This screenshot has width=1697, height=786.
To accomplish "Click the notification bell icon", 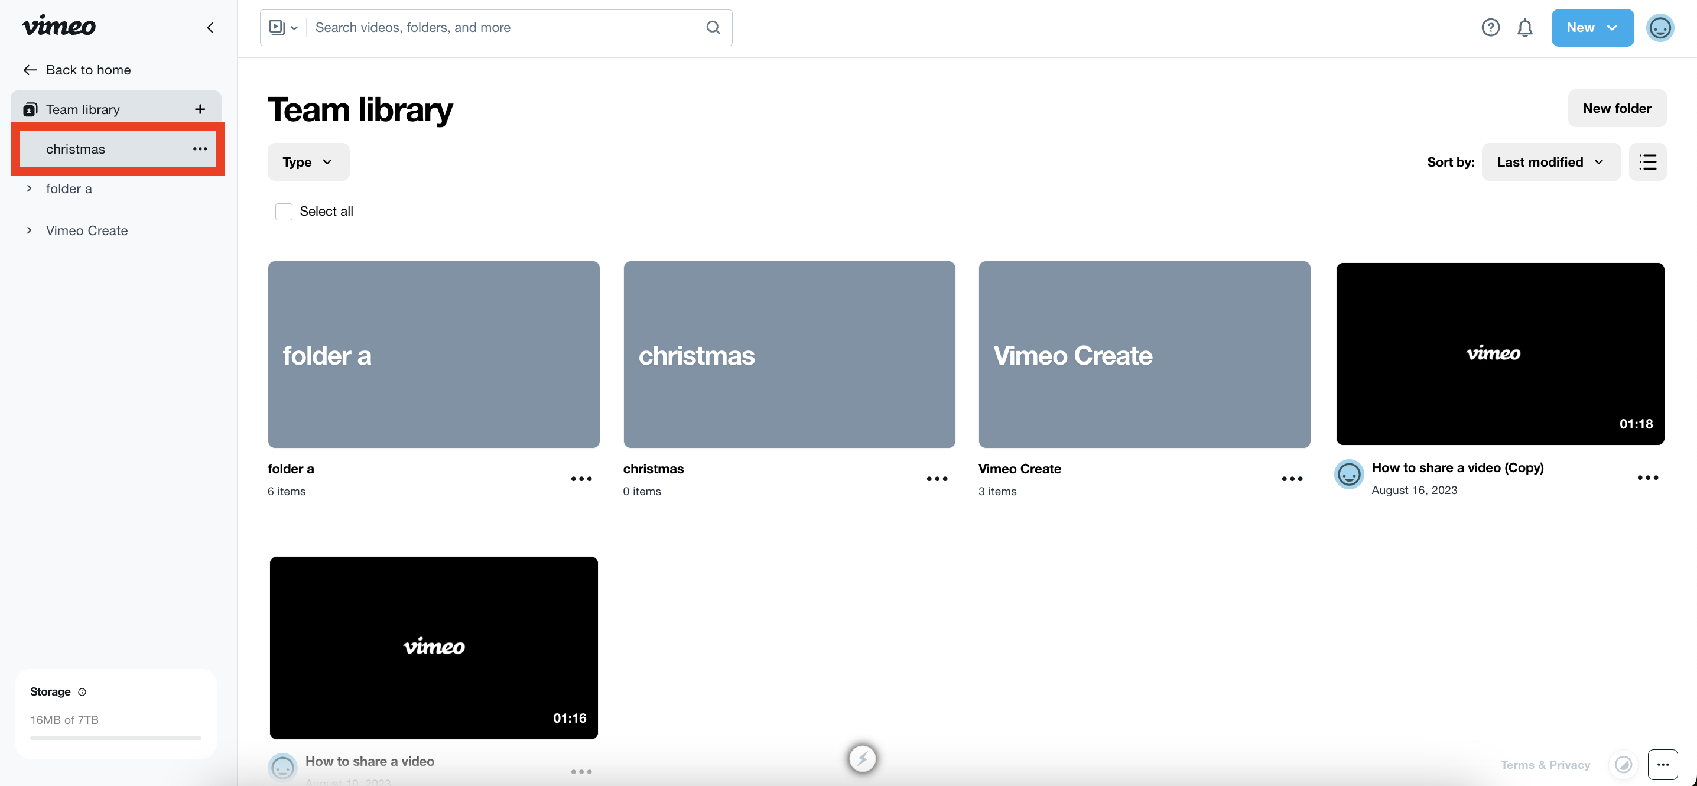I will [x=1526, y=27].
